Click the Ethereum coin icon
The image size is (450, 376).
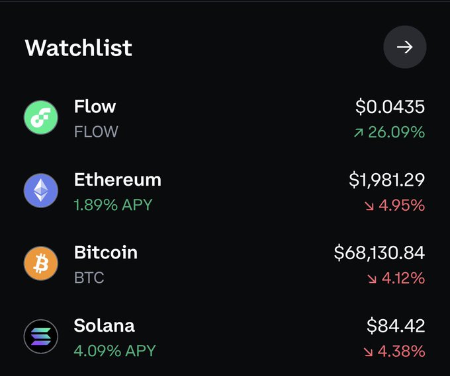pos(41,192)
